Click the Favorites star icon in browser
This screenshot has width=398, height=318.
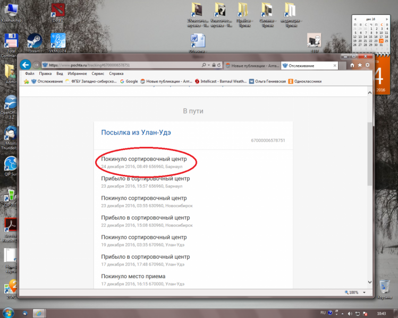(359, 65)
